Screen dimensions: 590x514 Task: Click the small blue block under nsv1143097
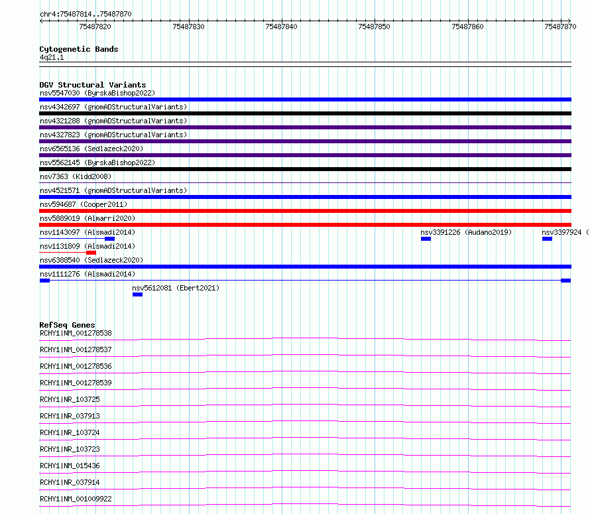[109, 239]
